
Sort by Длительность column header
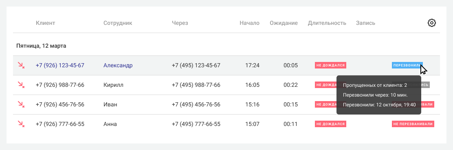[x=327, y=23]
